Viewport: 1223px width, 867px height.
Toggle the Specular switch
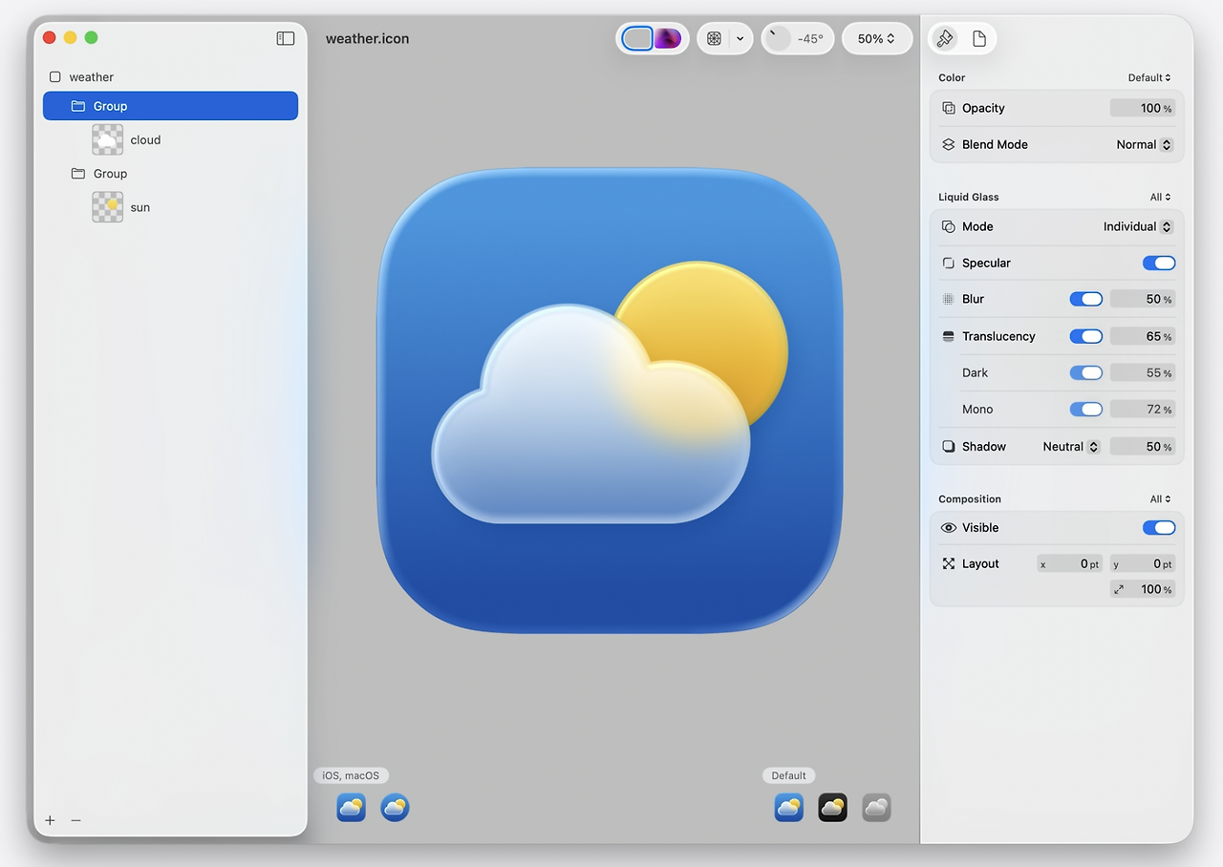tap(1159, 263)
